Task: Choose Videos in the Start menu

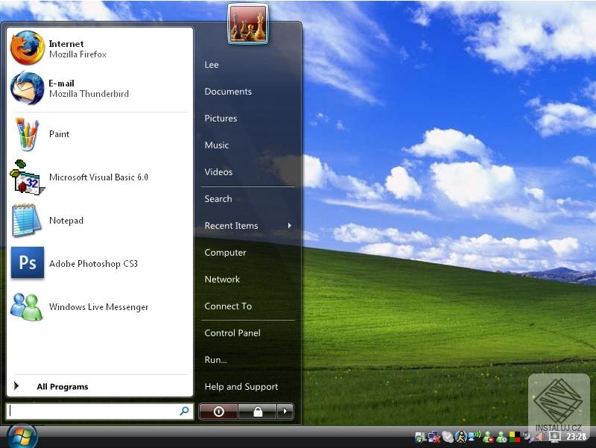Action: pos(218,172)
